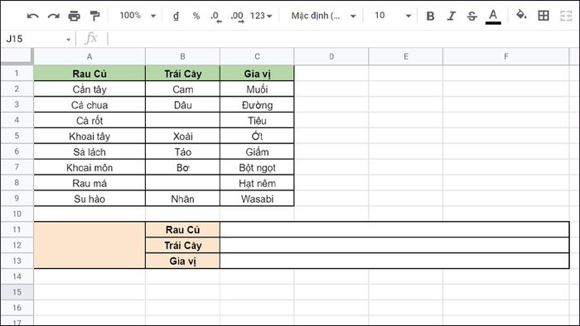Click the Undo arrow icon

tap(33, 16)
